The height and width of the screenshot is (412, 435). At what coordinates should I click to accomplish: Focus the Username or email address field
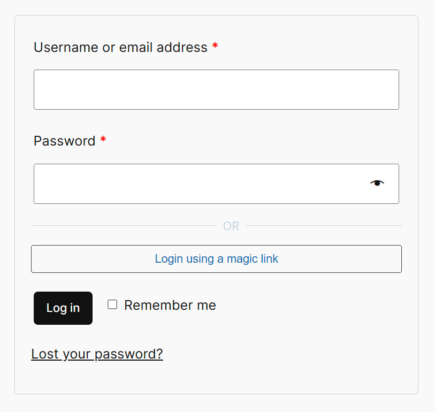point(216,89)
